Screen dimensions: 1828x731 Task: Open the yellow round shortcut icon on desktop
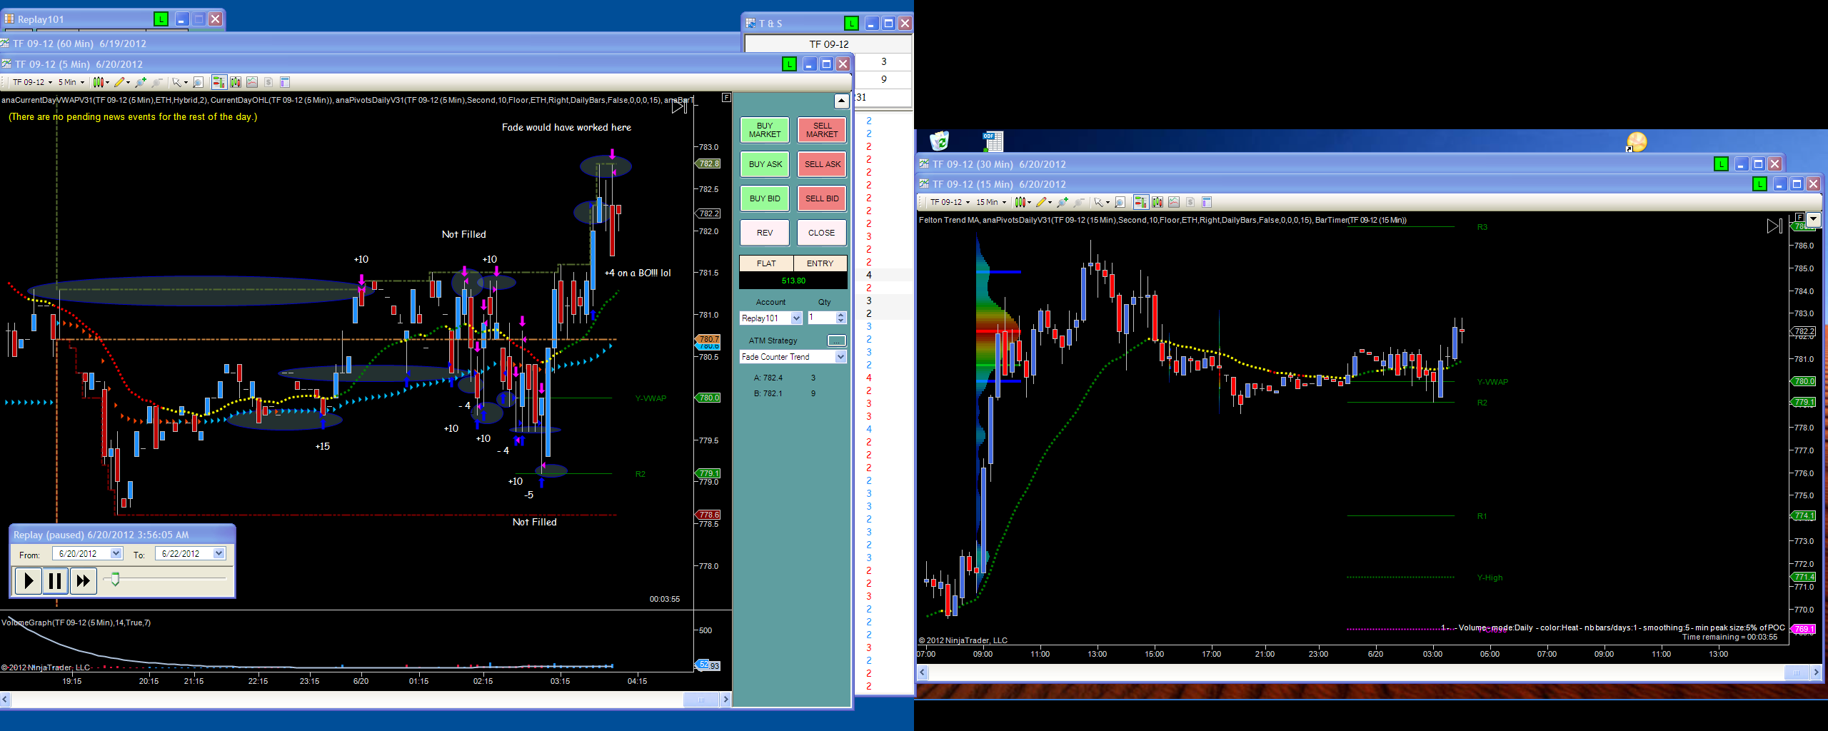point(1636,142)
